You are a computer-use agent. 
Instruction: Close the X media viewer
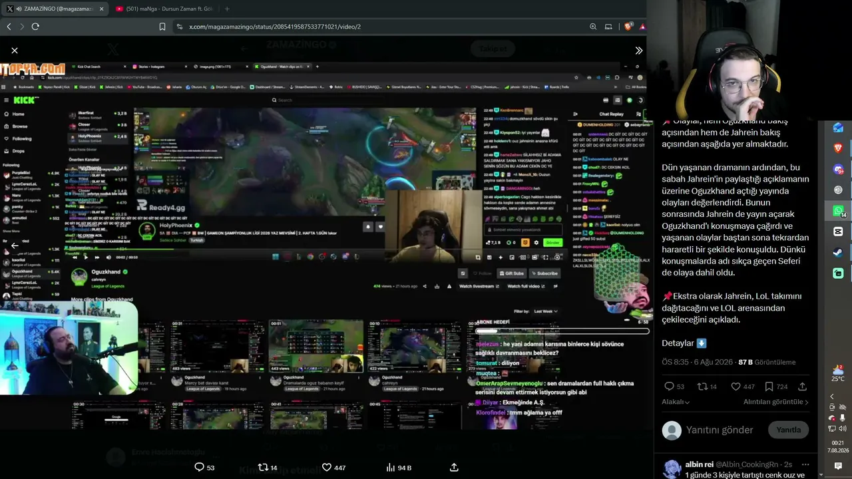[x=15, y=51]
